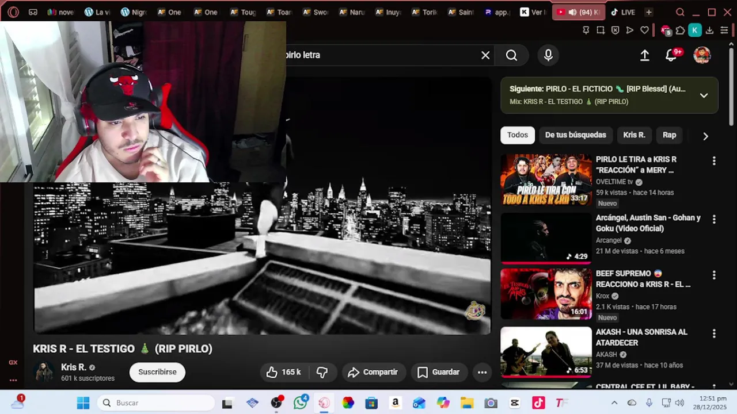
Task: Open the YouTube account avatar menu
Action: (702, 55)
